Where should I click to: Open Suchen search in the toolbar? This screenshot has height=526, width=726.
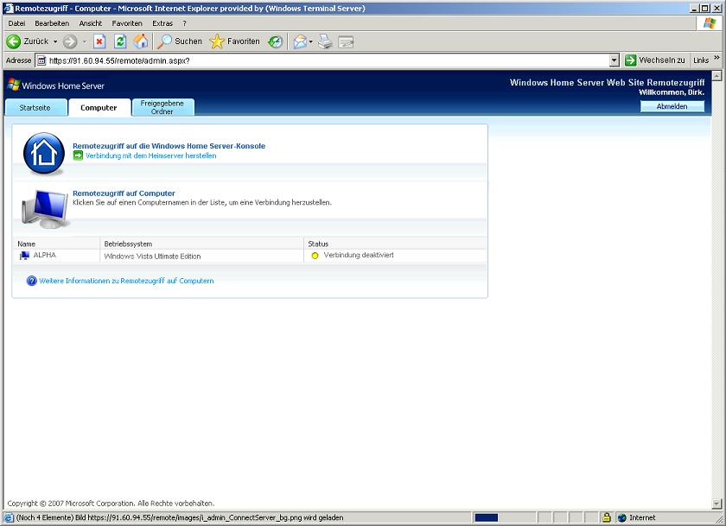(180, 41)
